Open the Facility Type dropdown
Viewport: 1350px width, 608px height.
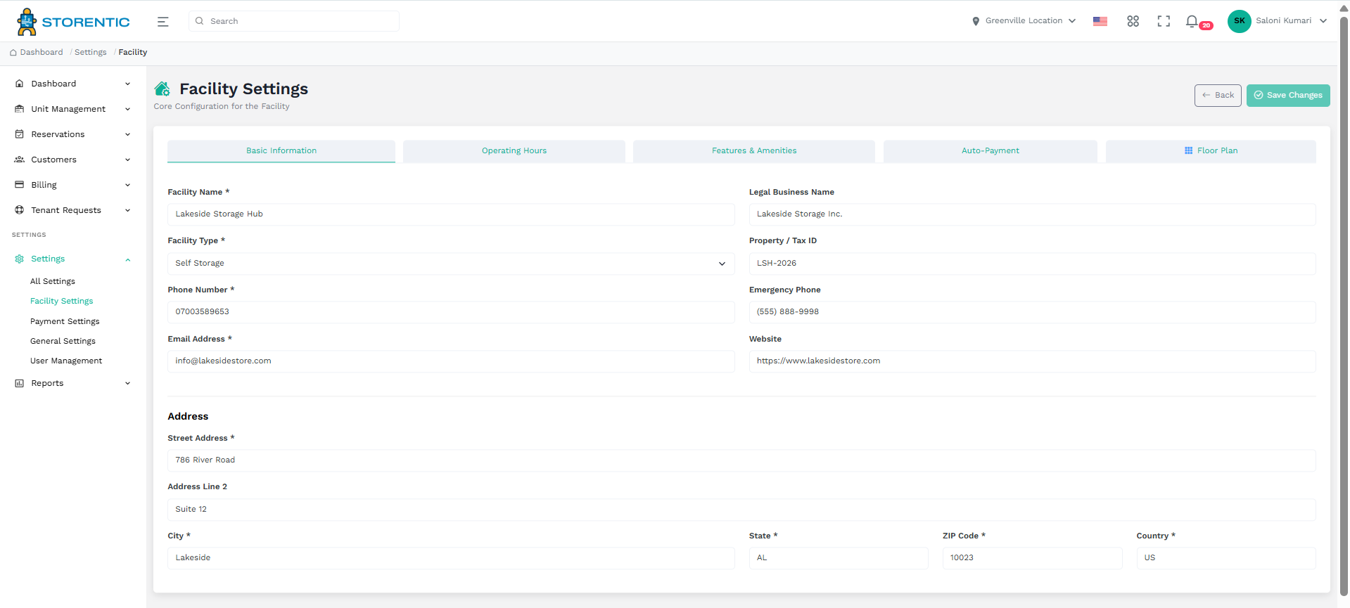pyautogui.click(x=451, y=264)
